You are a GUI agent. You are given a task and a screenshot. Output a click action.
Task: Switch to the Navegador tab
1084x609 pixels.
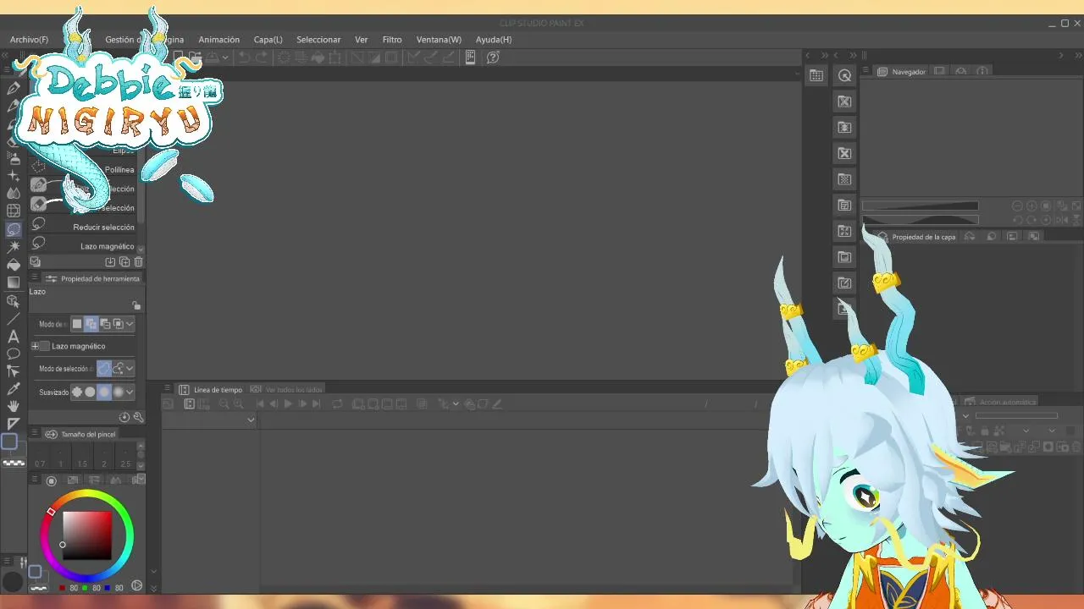coord(902,72)
